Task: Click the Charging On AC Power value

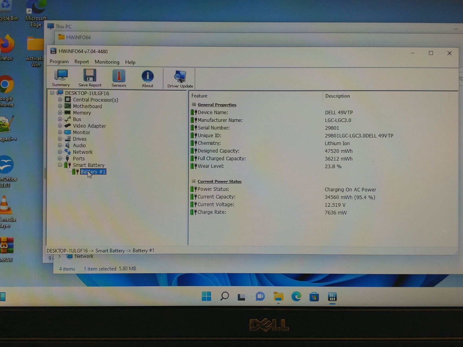Action: tap(350, 190)
